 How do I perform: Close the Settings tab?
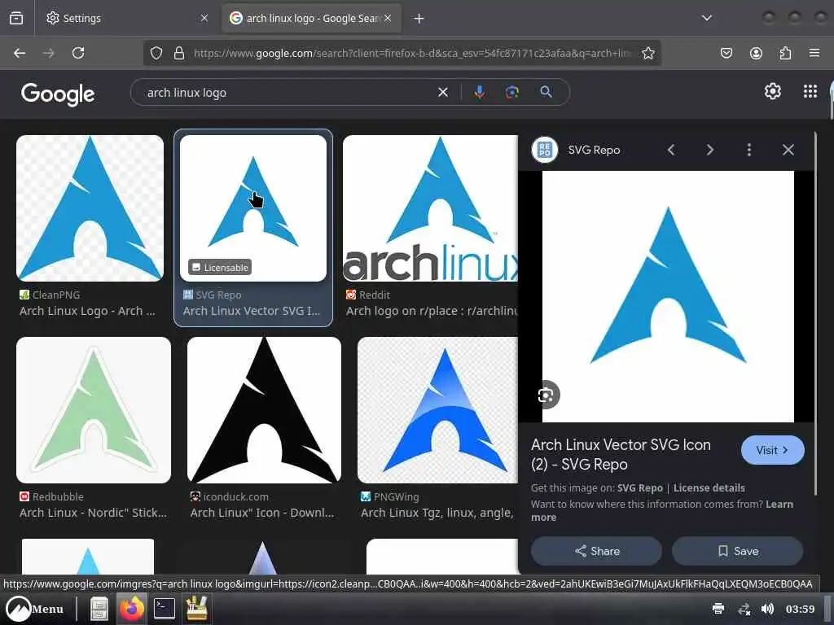click(204, 18)
